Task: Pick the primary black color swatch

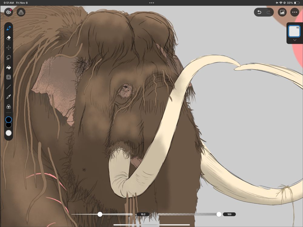Action: (x=8, y=120)
